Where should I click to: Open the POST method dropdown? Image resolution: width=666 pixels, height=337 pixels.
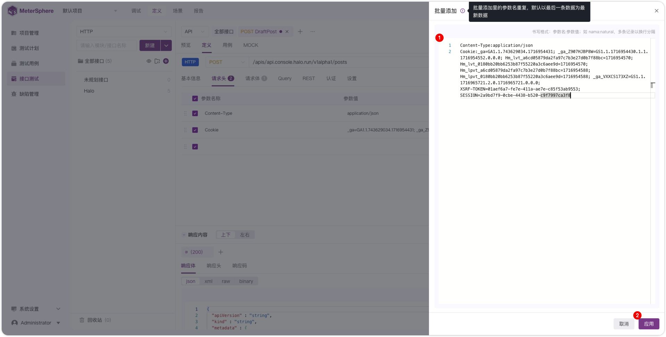(x=227, y=62)
